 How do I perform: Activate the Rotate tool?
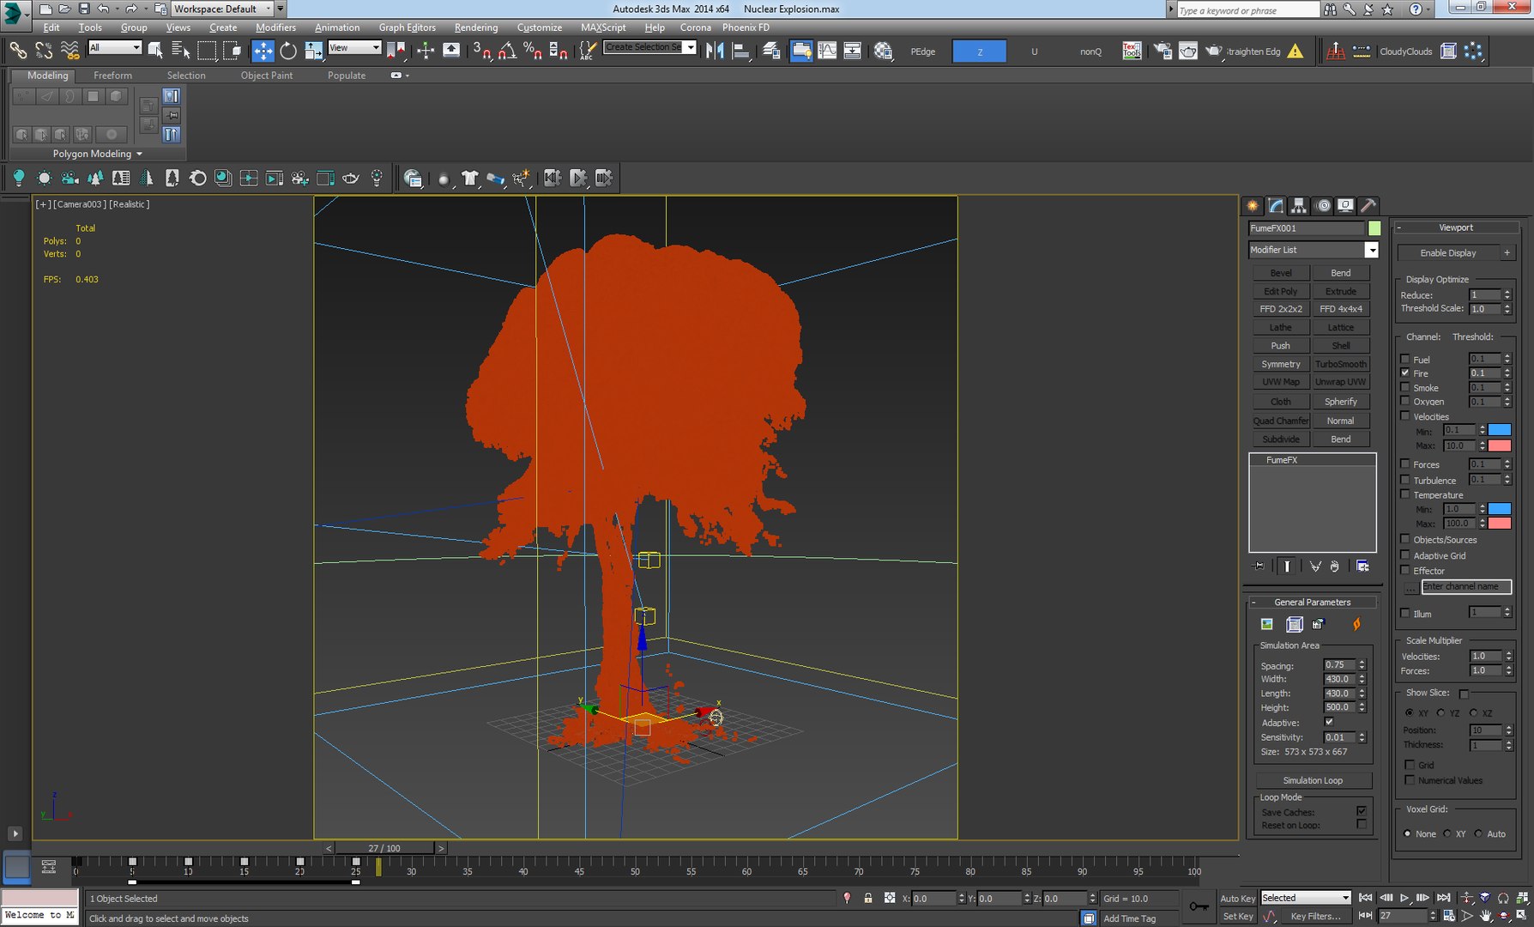288,51
